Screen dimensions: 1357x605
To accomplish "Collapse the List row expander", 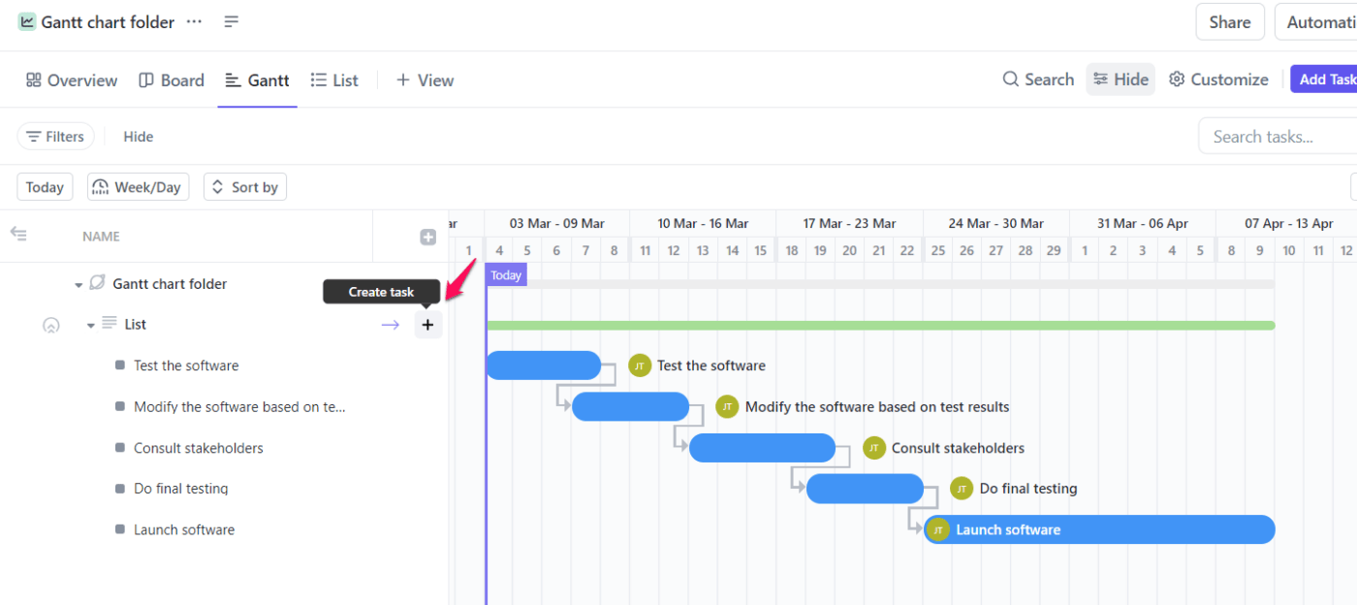I will [x=91, y=326].
